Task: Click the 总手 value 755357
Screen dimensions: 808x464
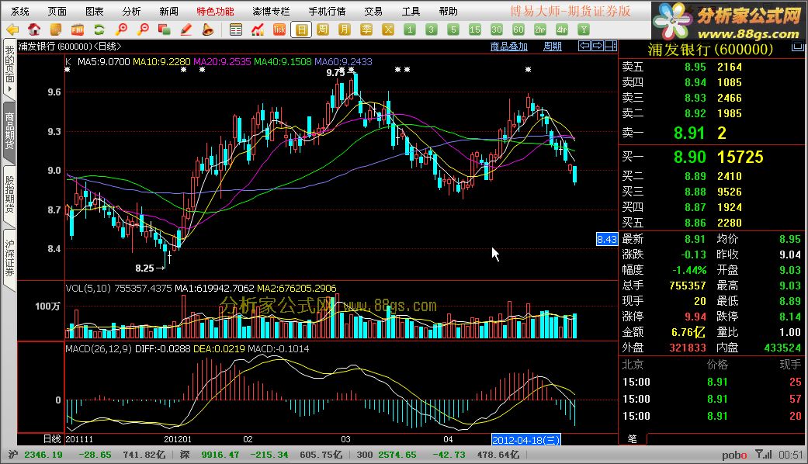Action: (x=688, y=286)
